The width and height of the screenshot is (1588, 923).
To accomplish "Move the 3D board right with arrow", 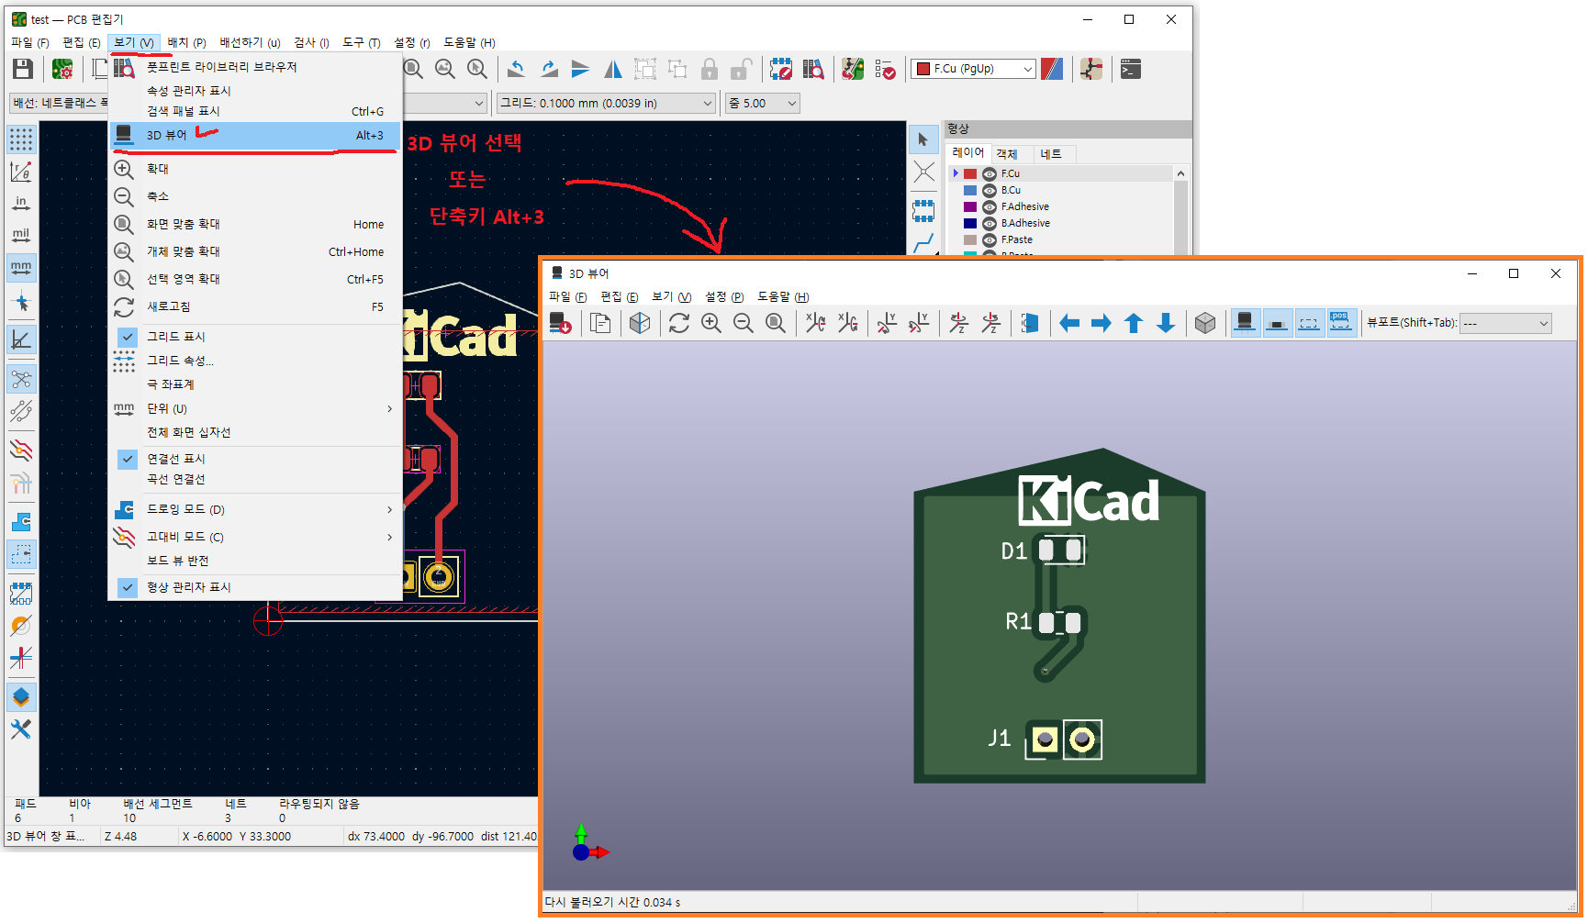I will 1102,323.
